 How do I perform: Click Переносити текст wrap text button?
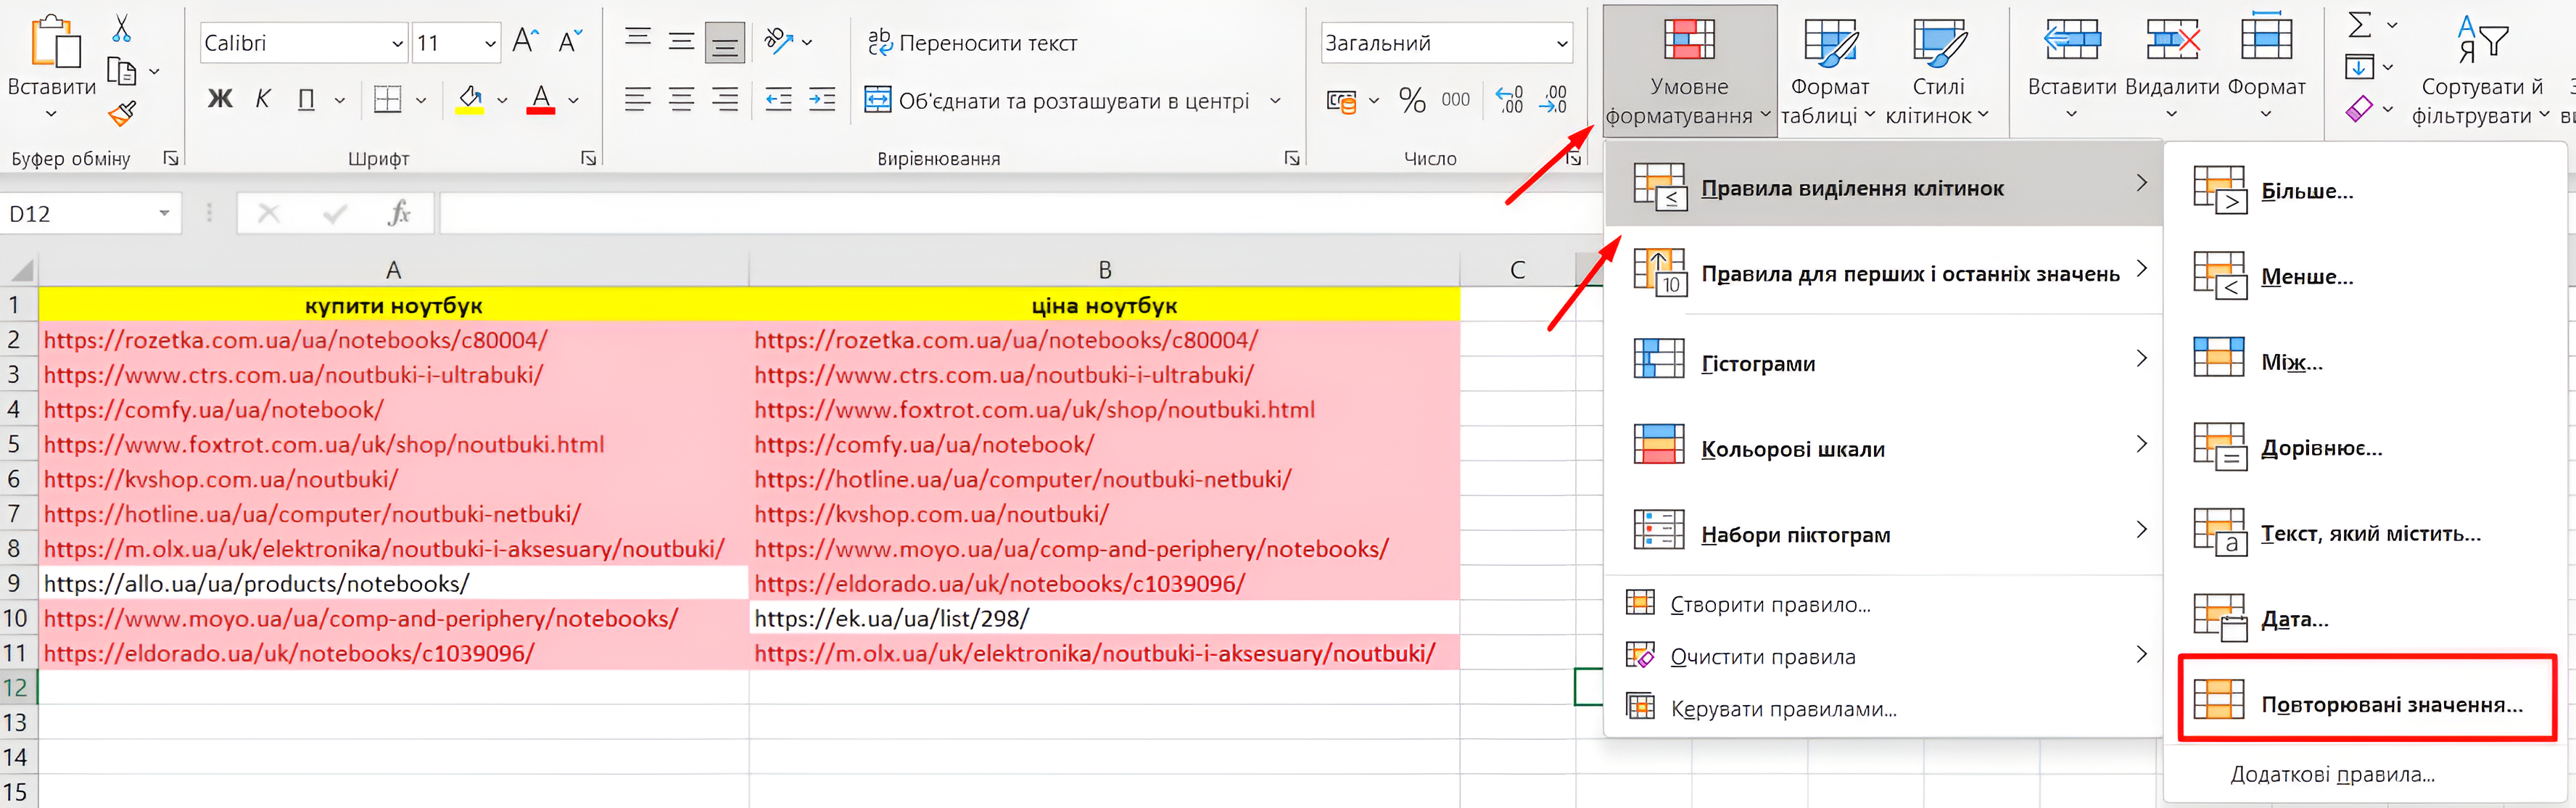tap(972, 43)
